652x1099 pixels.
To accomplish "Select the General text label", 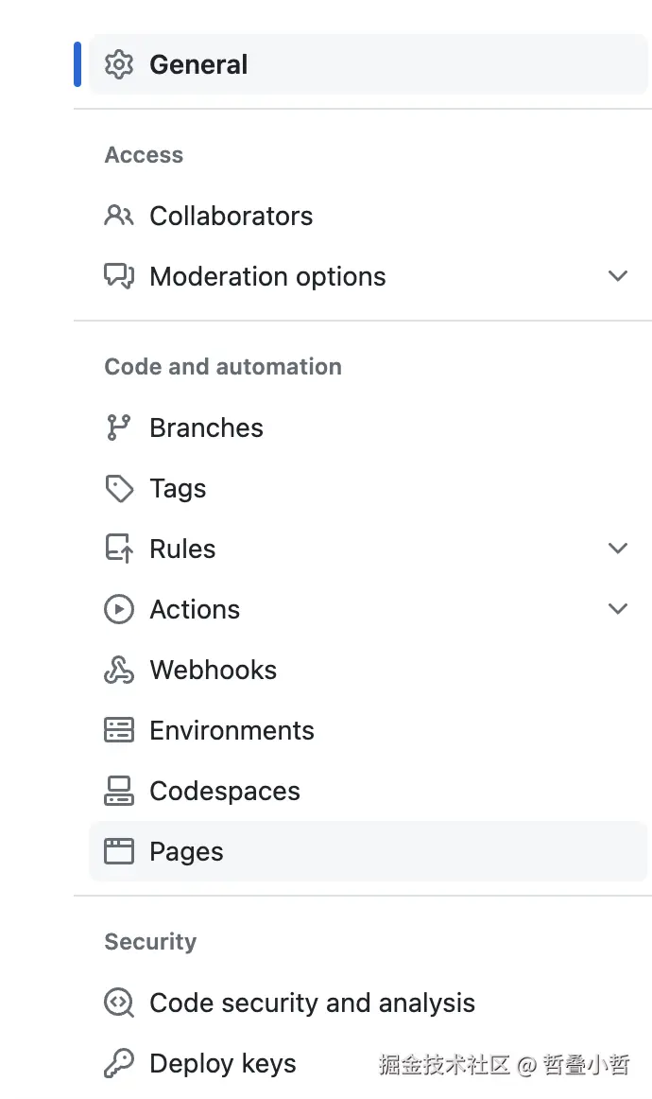I will click(x=198, y=64).
